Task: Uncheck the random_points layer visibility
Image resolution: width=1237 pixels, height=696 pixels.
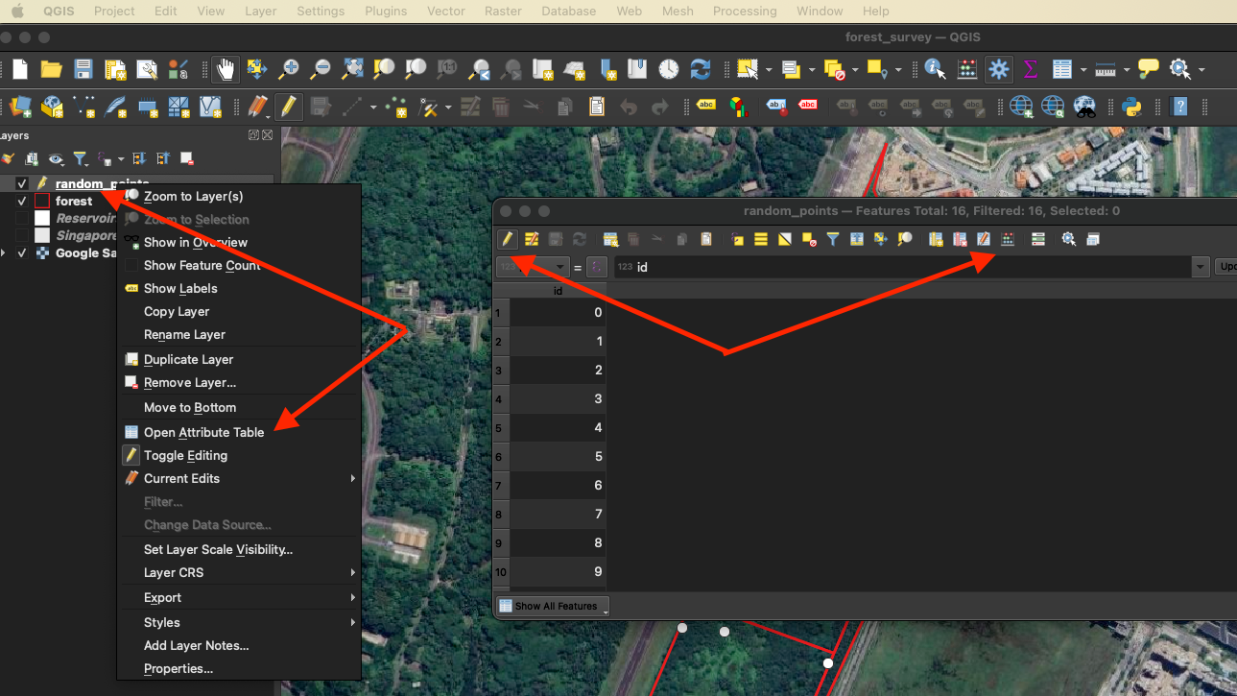Action: pyautogui.click(x=22, y=183)
